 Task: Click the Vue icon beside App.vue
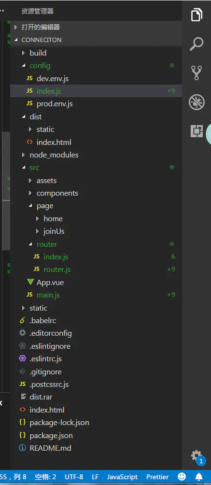click(x=30, y=282)
